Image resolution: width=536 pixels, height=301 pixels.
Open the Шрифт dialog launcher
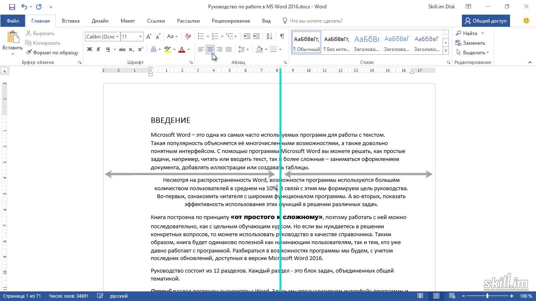191,63
